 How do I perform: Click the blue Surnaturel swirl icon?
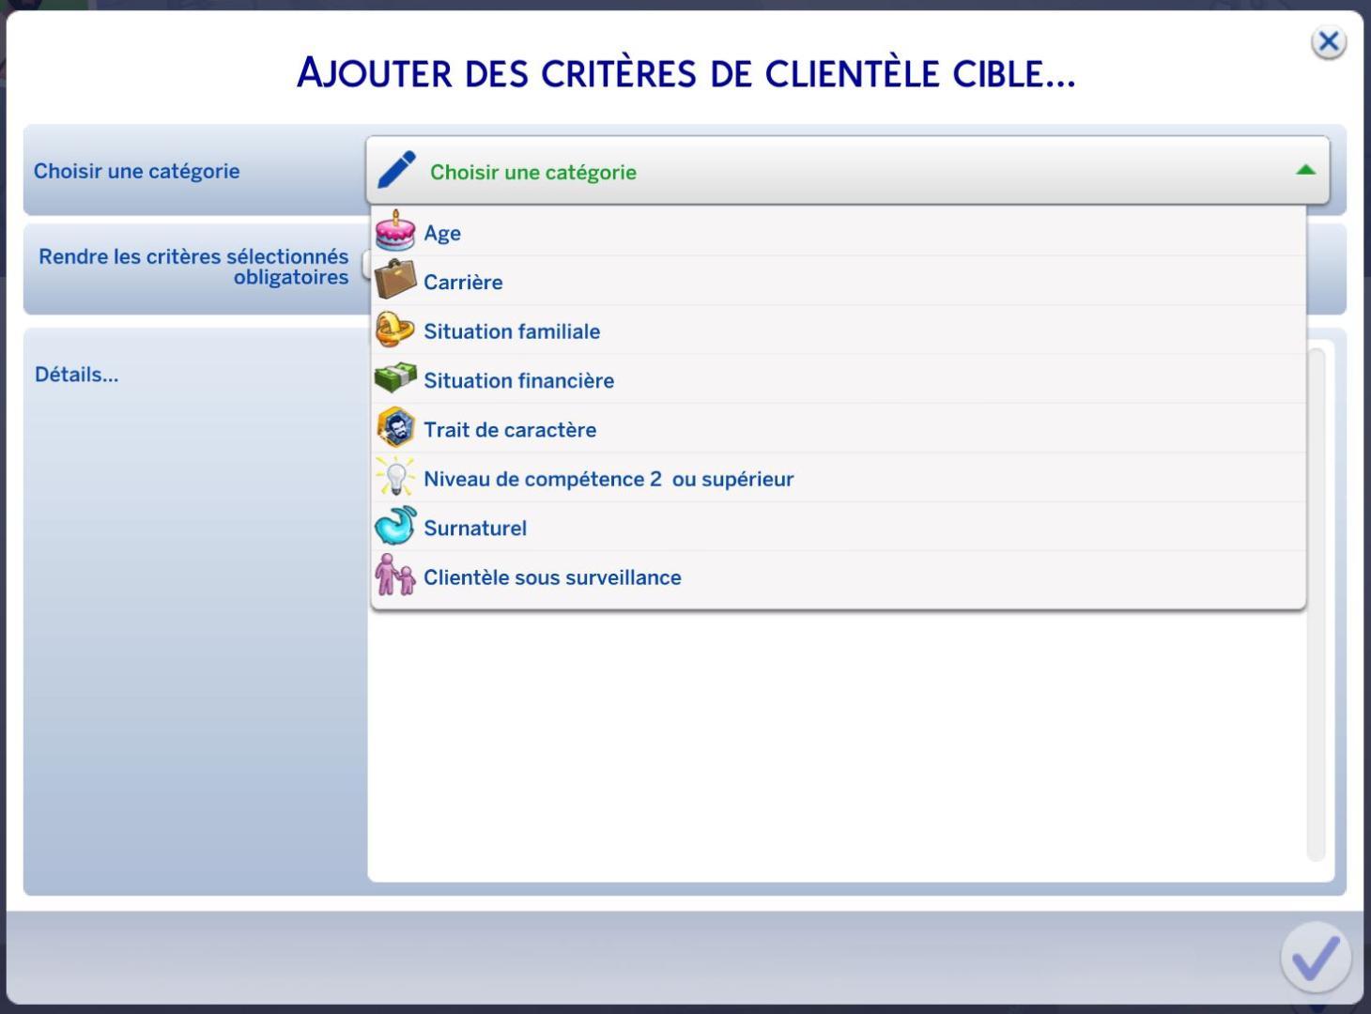pos(395,527)
